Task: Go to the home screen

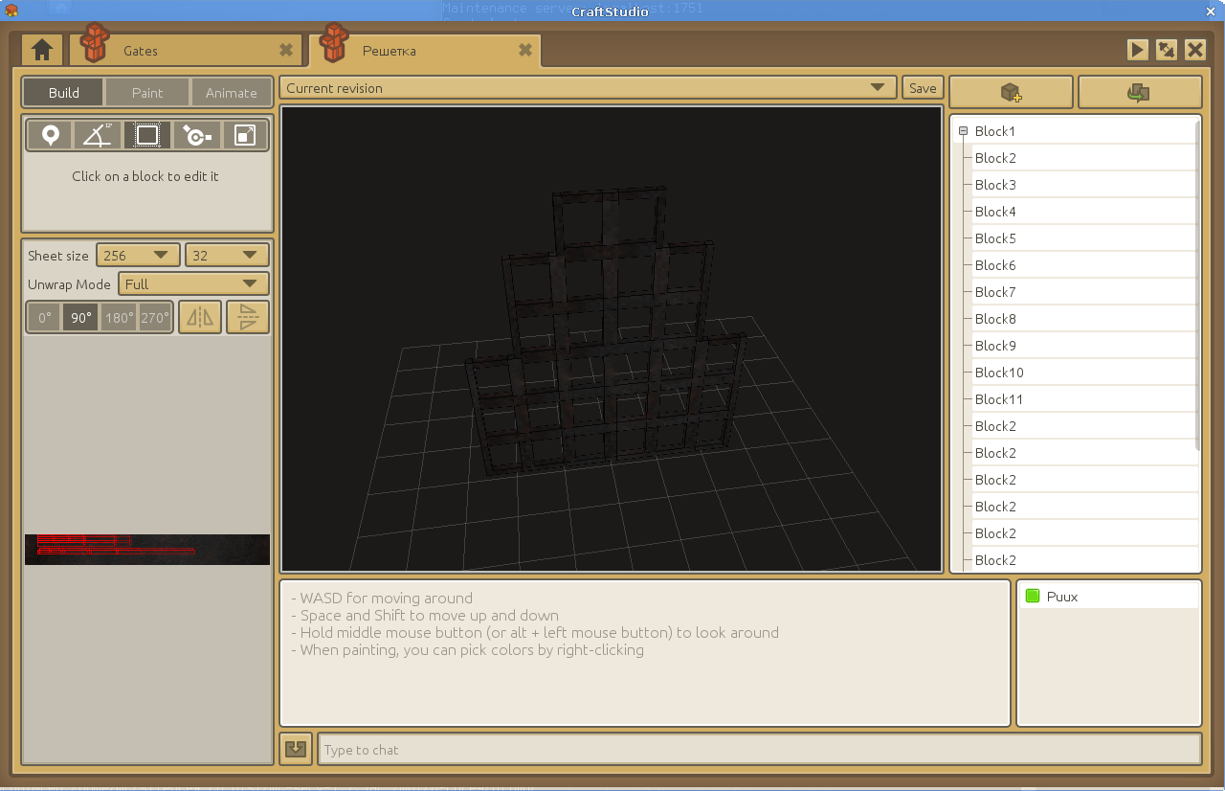Action: [41, 50]
